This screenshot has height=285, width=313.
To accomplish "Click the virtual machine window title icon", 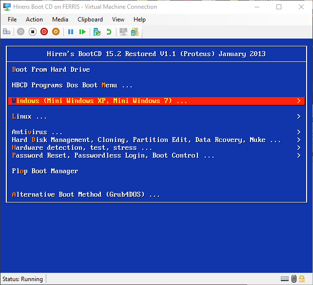I will (7, 7).
